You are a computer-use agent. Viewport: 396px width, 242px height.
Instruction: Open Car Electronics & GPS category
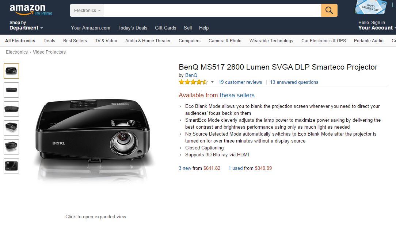(x=324, y=40)
